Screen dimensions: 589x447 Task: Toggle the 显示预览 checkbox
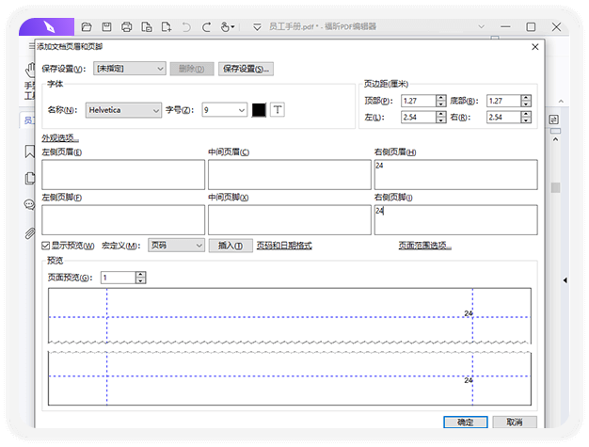tap(45, 246)
